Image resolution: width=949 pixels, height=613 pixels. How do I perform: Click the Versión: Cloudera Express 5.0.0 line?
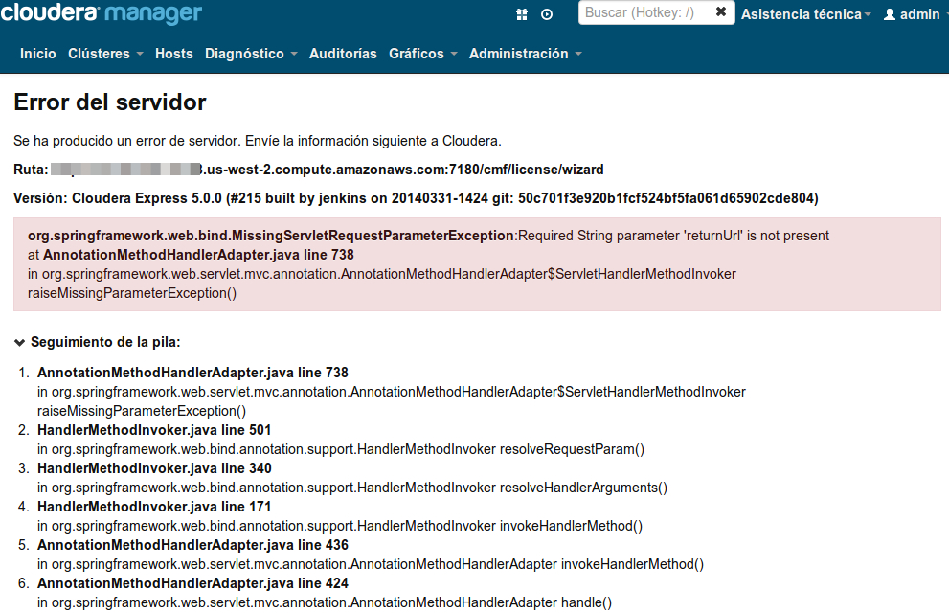point(416,198)
